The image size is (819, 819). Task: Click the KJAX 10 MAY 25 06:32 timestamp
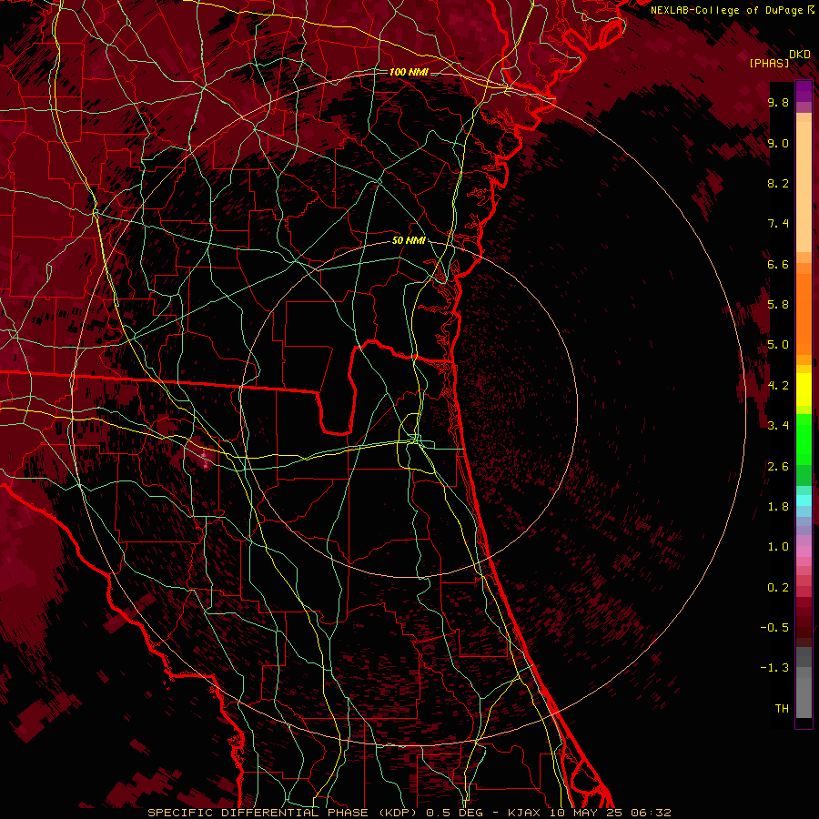(x=589, y=813)
